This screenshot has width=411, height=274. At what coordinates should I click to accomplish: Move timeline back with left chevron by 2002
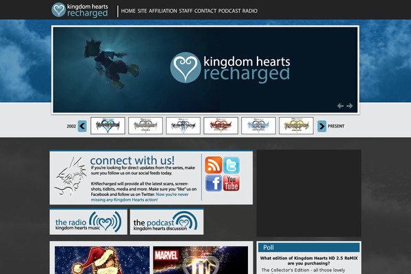tap(82, 126)
